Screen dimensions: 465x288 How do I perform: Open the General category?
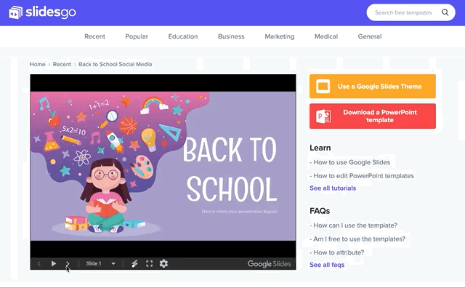tap(370, 36)
